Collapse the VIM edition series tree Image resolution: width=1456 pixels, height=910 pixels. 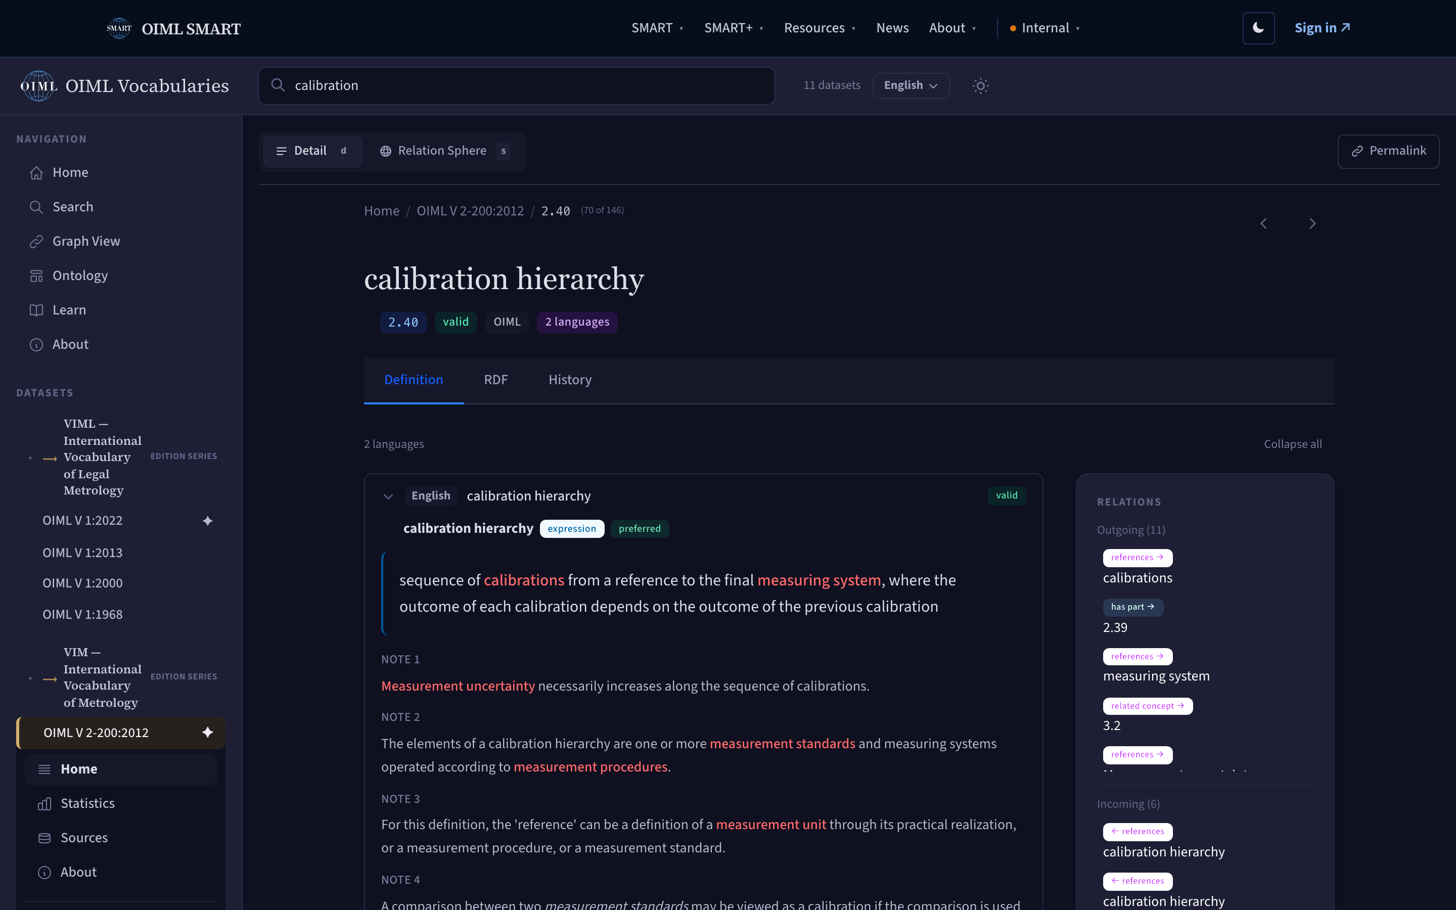[x=30, y=679]
